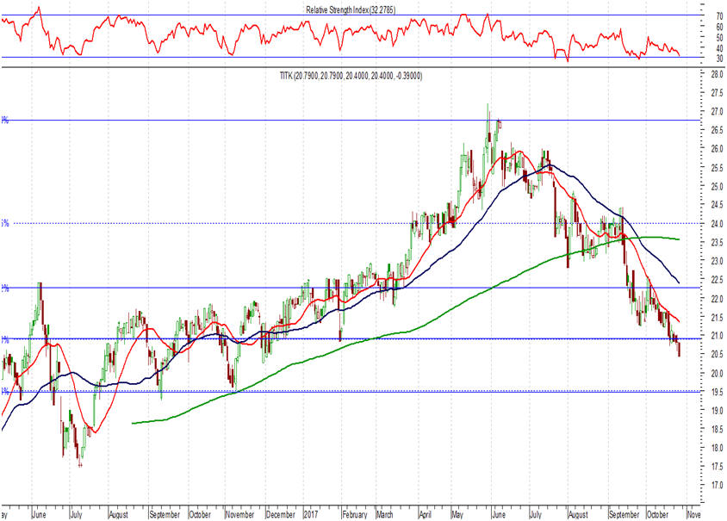This screenshot has height=521, width=727.
Task: Click the December label on time axis
Action: [281, 514]
